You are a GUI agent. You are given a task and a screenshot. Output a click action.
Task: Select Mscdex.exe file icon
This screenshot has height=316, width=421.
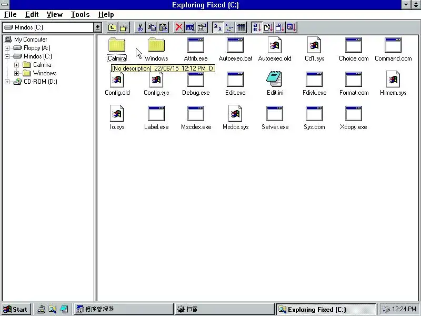pos(196,113)
